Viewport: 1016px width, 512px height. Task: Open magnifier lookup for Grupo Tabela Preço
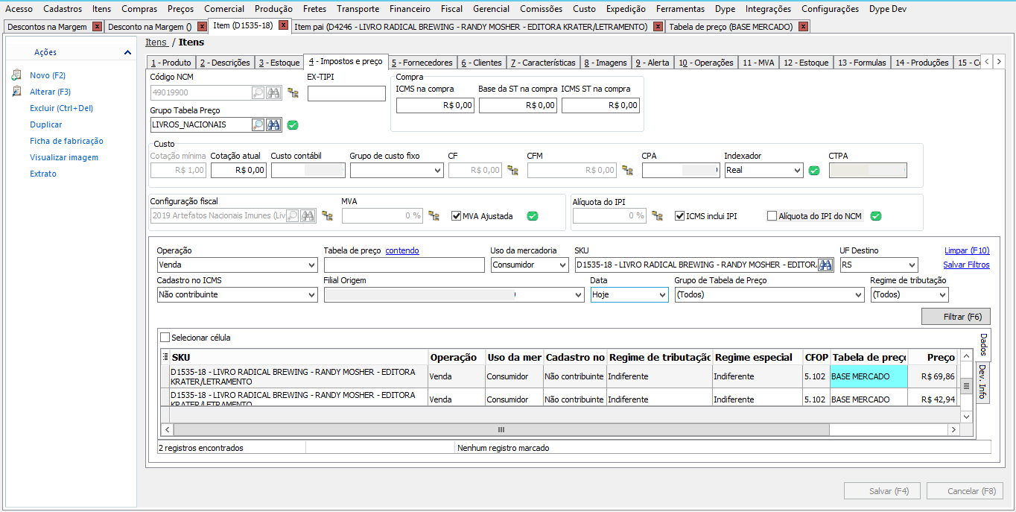click(x=258, y=124)
